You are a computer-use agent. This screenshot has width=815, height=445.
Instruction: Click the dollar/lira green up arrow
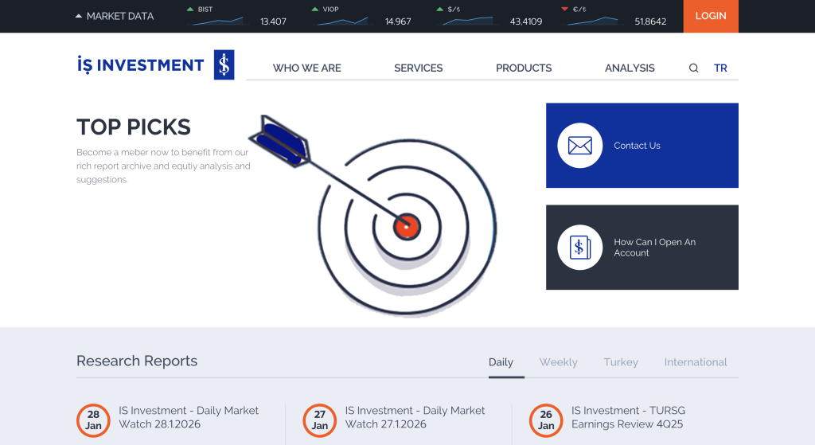tap(439, 10)
